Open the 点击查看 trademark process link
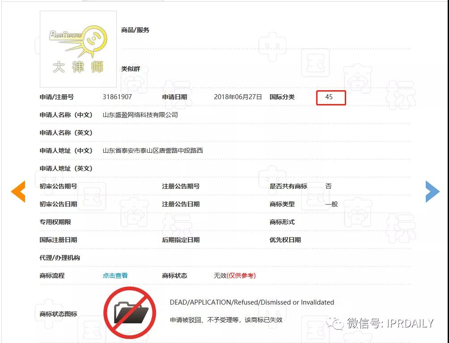This screenshot has height=343, width=449. point(115,276)
